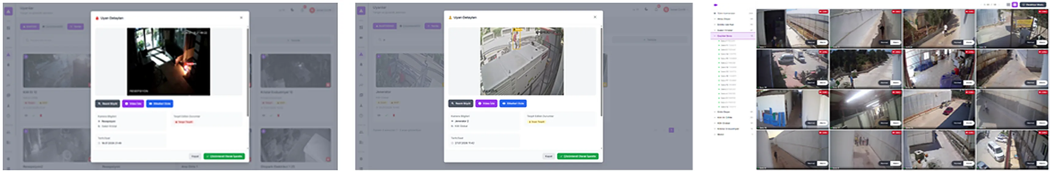
Task: Close the fire alert details dialog with X
Action: 241,18
